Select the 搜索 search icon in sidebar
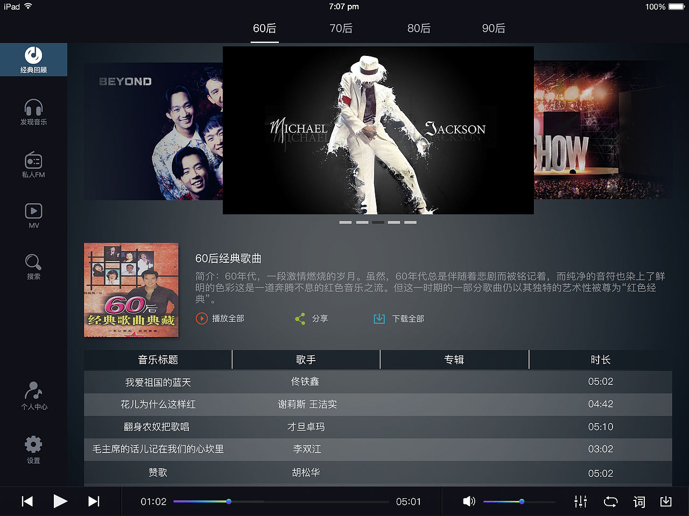689x516 pixels. point(33,266)
